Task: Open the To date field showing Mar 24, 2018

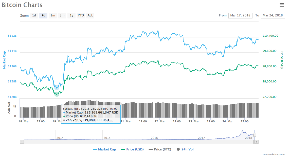Action: tap(273, 15)
